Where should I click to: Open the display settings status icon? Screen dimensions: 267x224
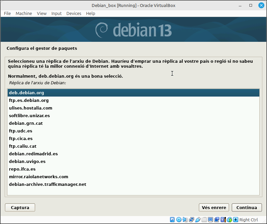click(210, 220)
